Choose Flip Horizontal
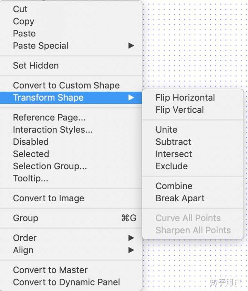Viewport: 248px width, 291px height. [x=185, y=98]
